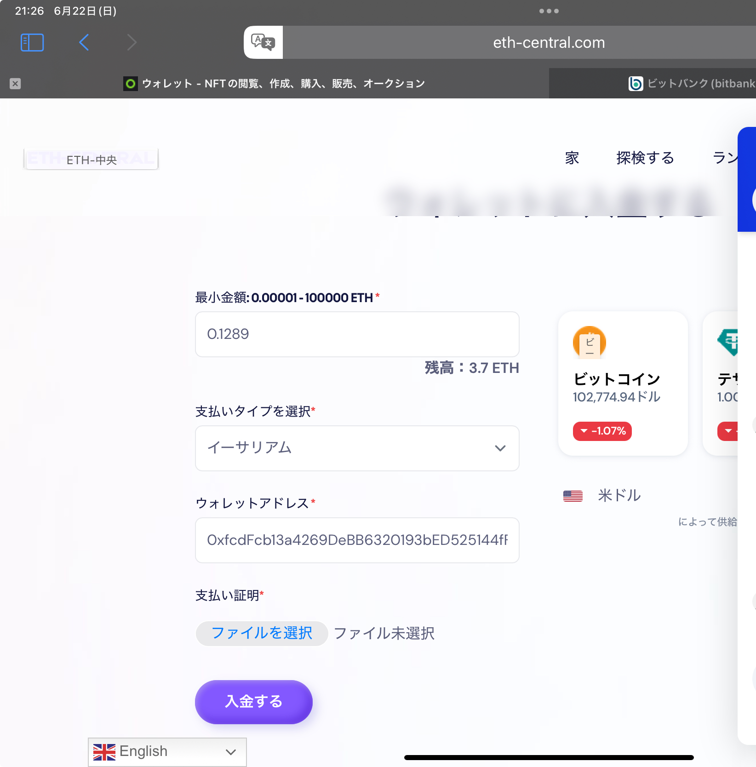Click the payment type dropdown chevron
Screen dimensions: 756x767
(x=500, y=448)
